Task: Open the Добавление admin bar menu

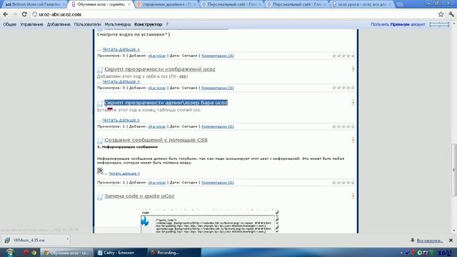Action: (59, 24)
